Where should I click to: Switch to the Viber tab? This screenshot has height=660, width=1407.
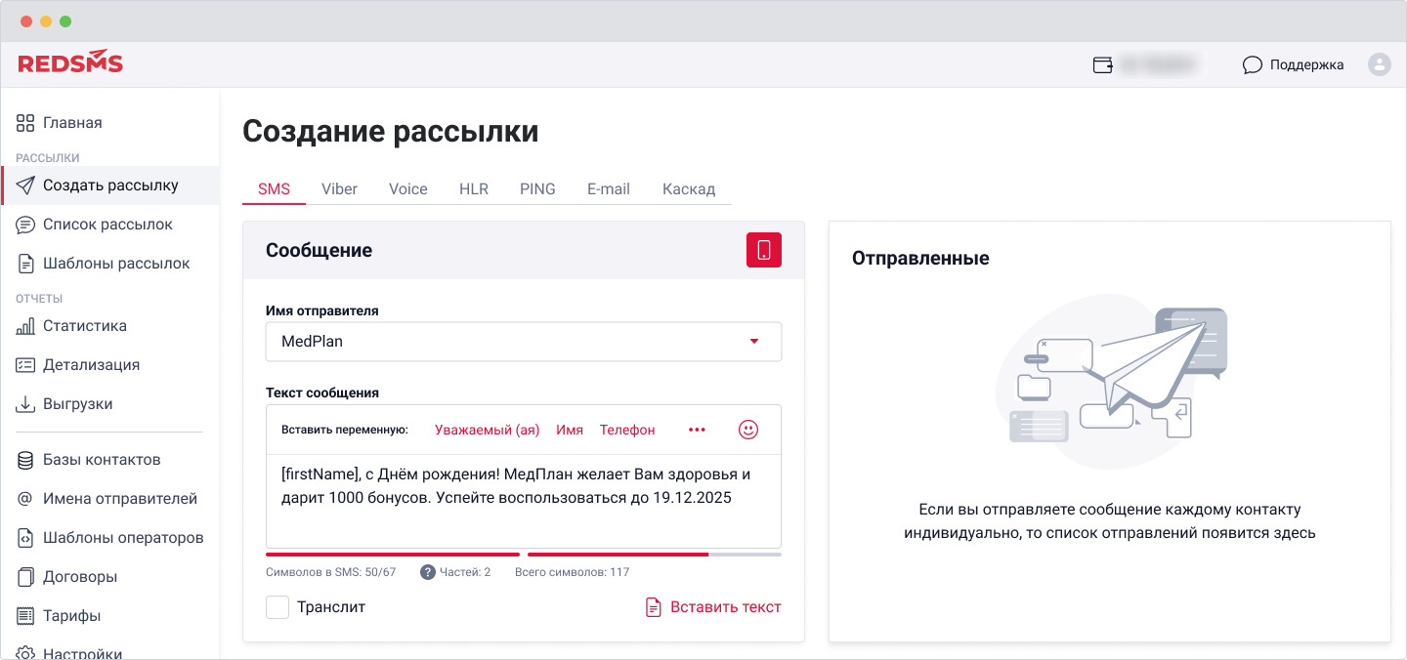pyautogui.click(x=339, y=188)
